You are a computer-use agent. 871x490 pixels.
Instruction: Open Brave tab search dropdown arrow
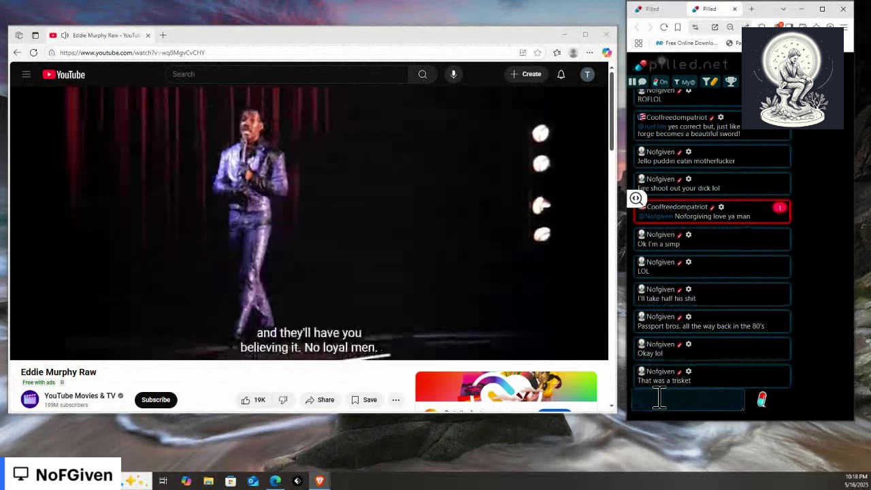click(783, 9)
